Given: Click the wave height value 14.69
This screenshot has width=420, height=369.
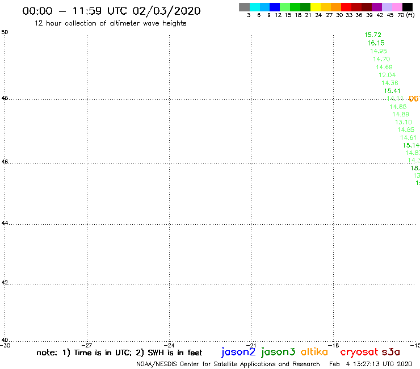Looking at the screenshot, I should coord(384,67).
